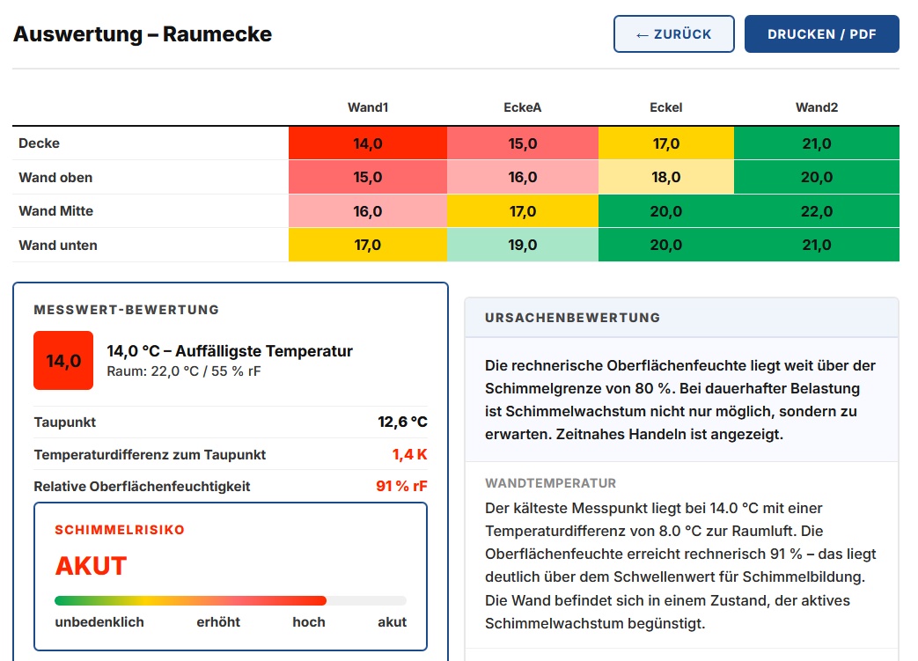Click the Decke EckeA 15,0 cell
This screenshot has height=661, width=918.
coord(522,143)
